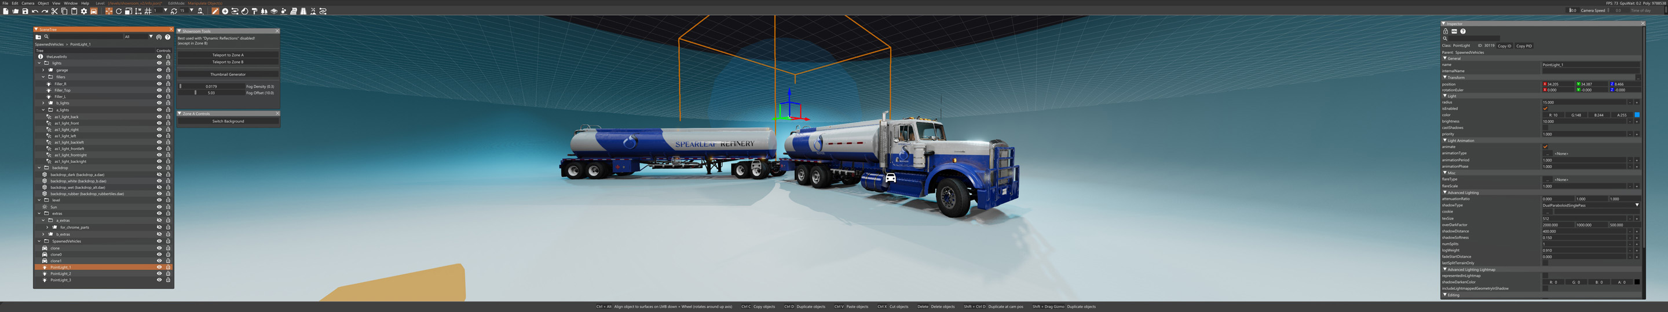1668x312 pixels.
Task: Expand the b_lights folder
Action: tap(43, 103)
